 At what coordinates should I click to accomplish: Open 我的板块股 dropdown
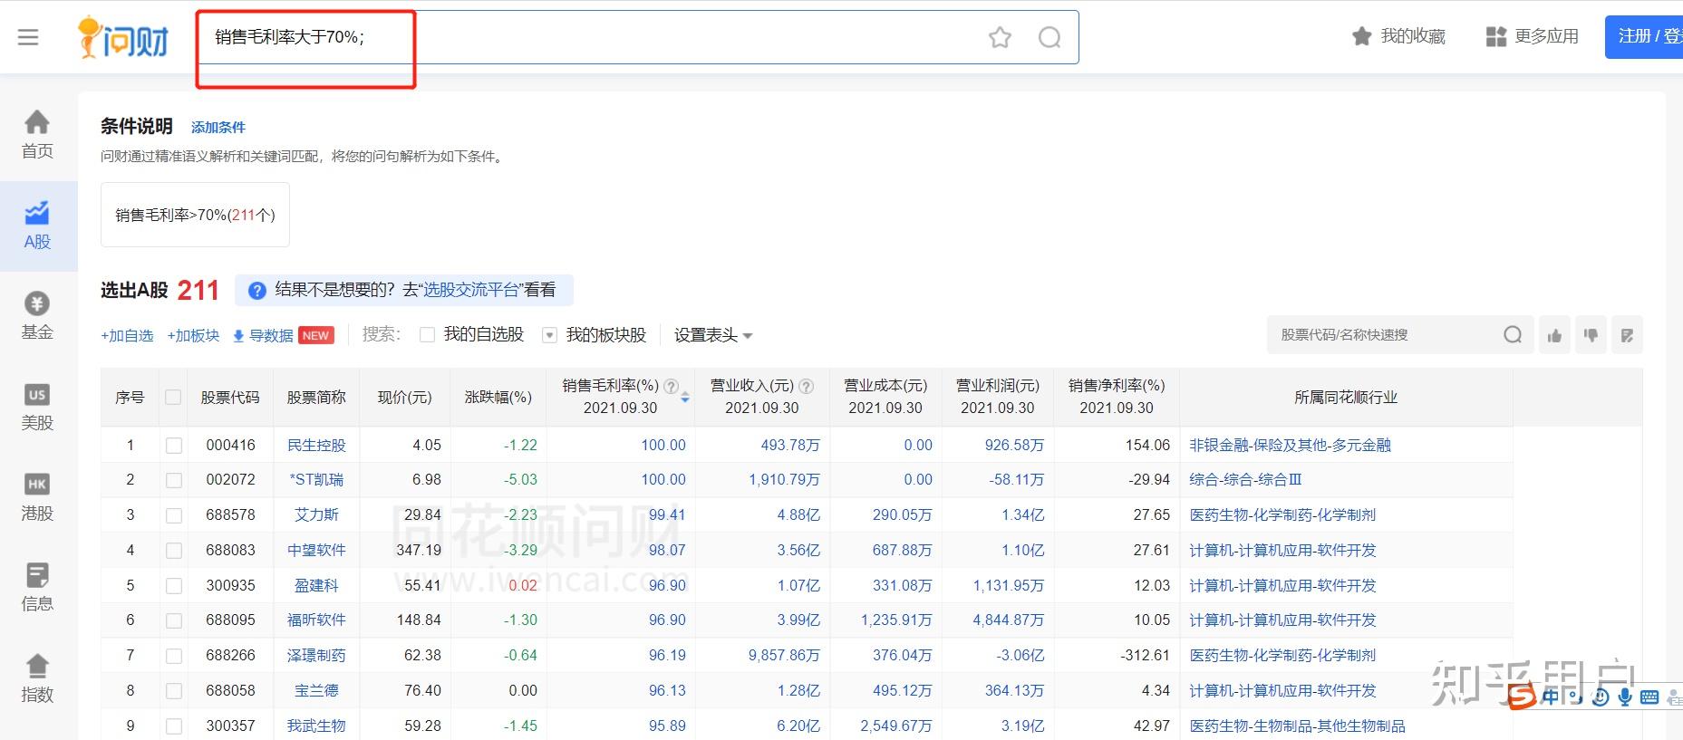point(549,335)
